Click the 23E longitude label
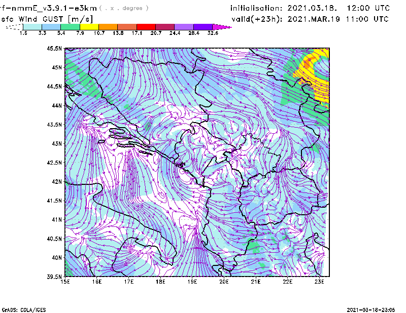This screenshot has height=313, width=406. (319, 282)
